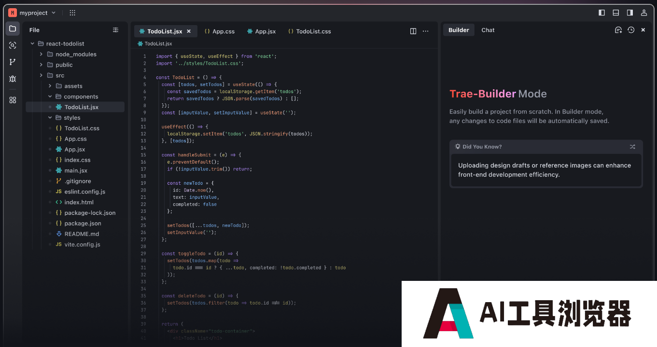This screenshot has height=347, width=657.
Task: Select the Chat tab
Action: (x=488, y=30)
